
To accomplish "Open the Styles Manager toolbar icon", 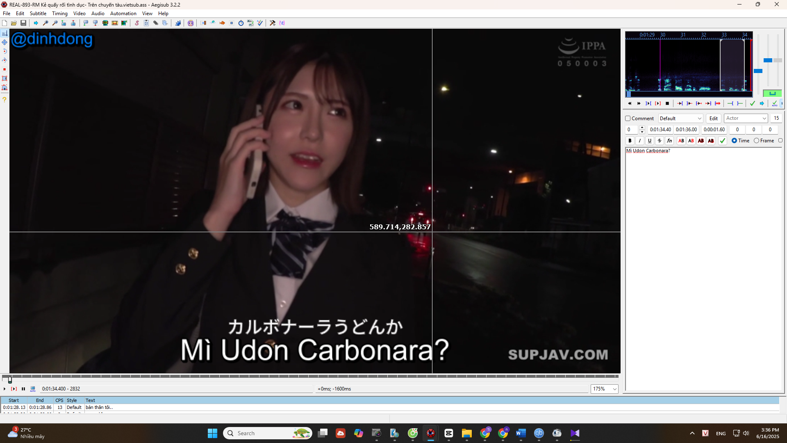I will 136,23.
